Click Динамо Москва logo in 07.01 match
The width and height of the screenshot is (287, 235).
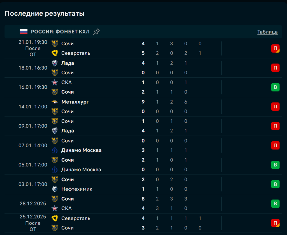coord(55,150)
